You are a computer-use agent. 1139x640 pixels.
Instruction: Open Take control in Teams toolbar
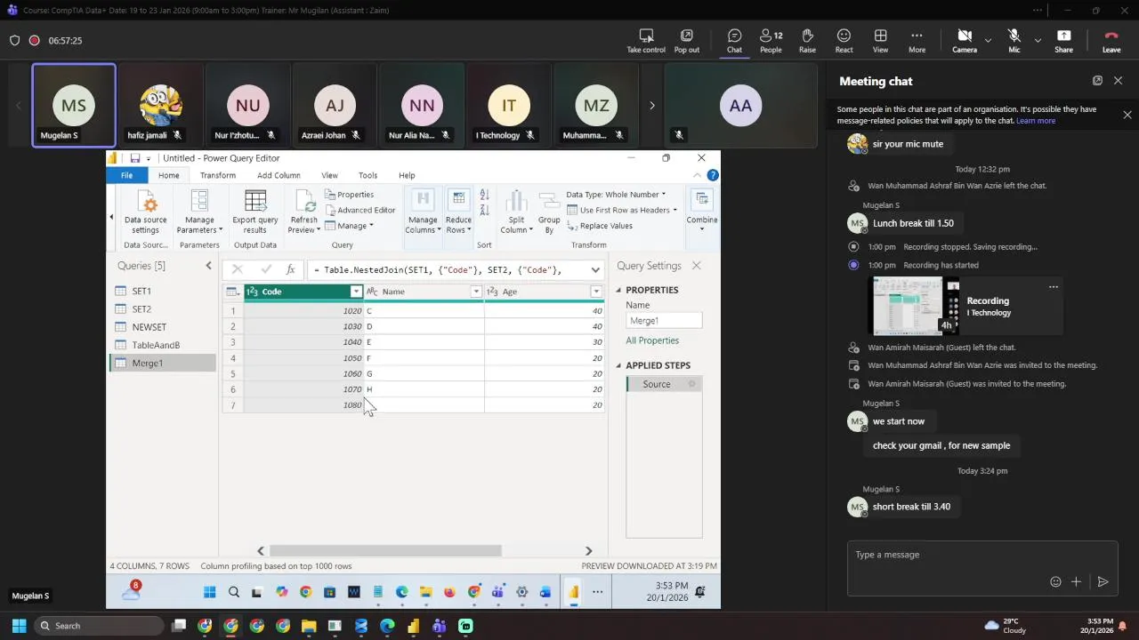(x=646, y=41)
